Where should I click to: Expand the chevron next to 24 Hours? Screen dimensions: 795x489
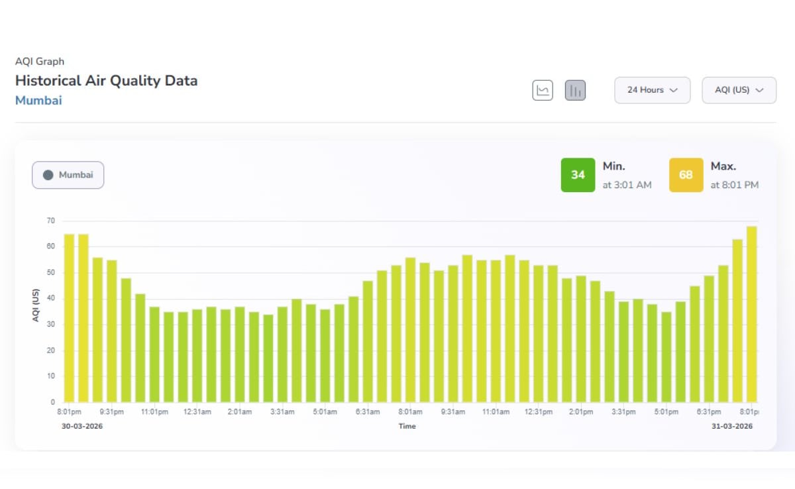point(674,90)
